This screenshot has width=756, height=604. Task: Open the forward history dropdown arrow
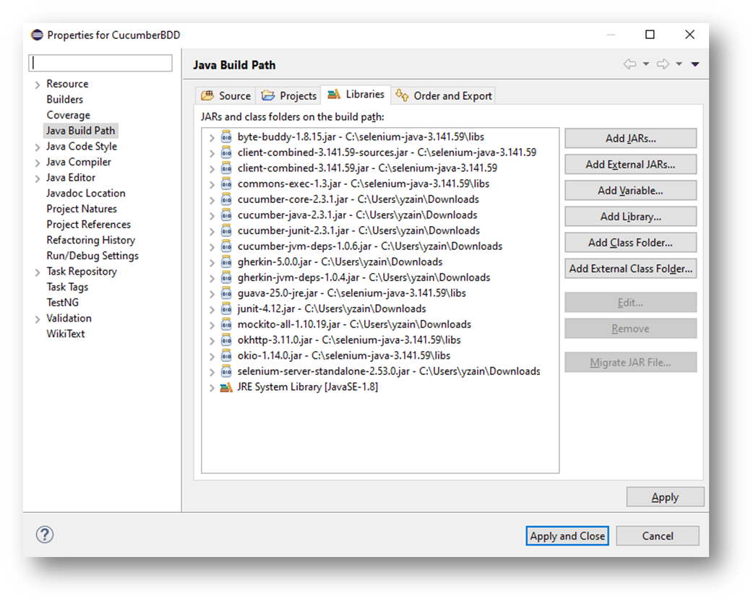click(x=679, y=64)
